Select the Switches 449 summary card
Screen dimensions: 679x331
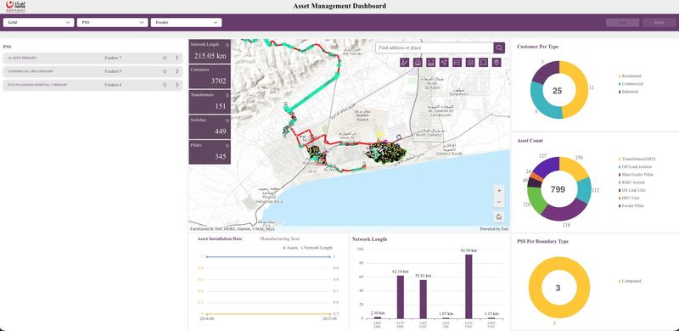(210, 126)
